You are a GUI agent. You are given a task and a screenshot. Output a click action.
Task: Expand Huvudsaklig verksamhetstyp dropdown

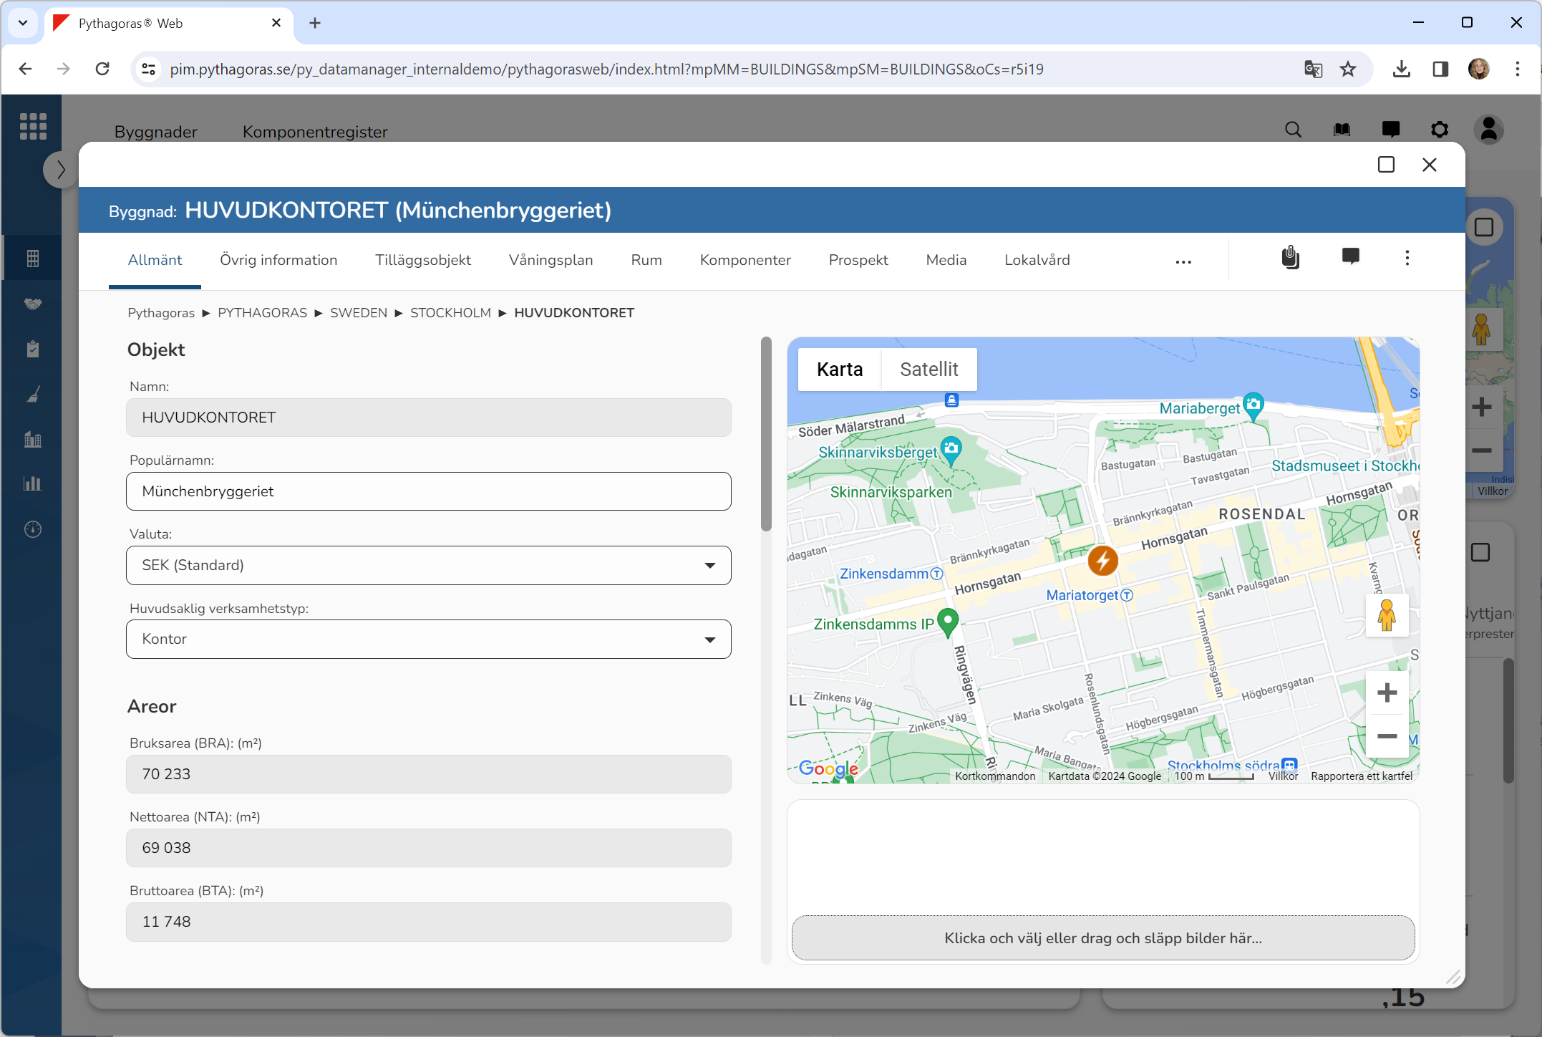(428, 640)
